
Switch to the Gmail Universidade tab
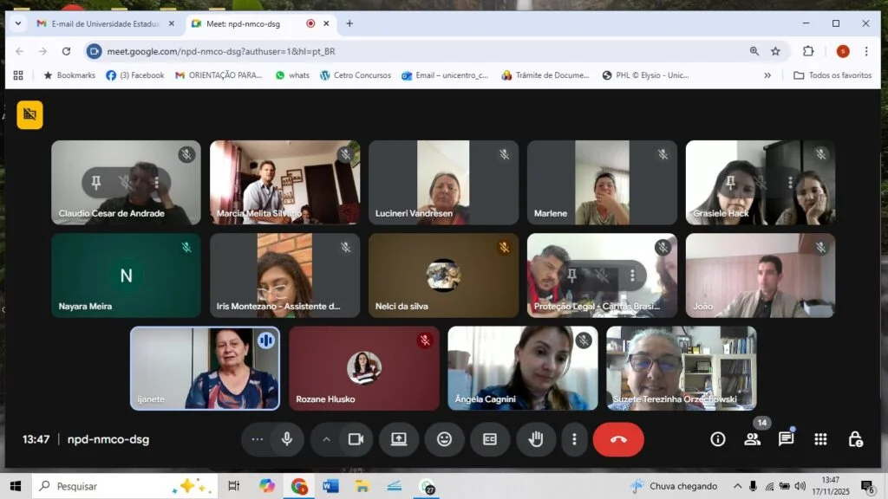point(104,23)
